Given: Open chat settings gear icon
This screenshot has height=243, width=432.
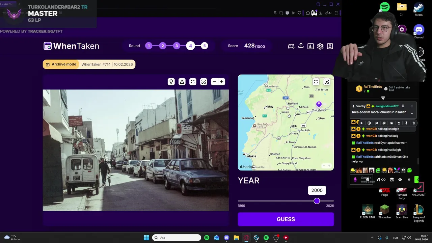Looking at the screenshot, I should tap(409, 180).
